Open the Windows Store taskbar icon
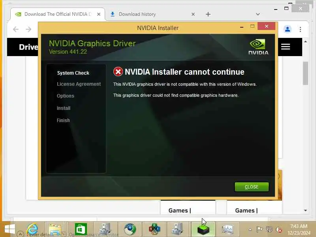This screenshot has height=237, width=316. (81, 229)
